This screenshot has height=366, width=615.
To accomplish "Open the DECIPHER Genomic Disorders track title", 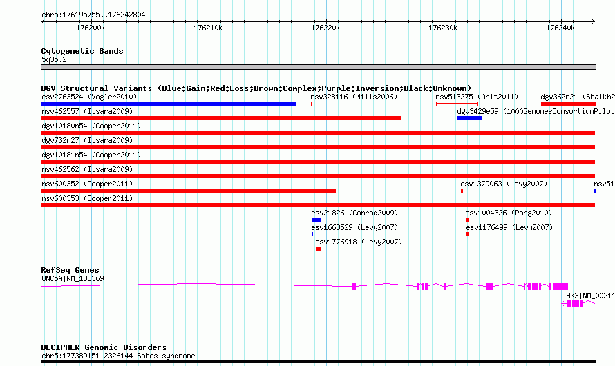I will (104, 347).
